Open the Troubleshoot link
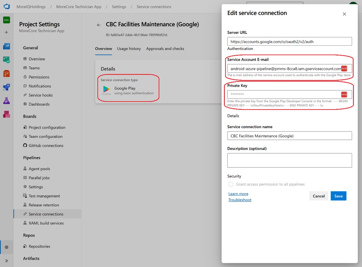This screenshot has width=362, height=267. click(239, 200)
